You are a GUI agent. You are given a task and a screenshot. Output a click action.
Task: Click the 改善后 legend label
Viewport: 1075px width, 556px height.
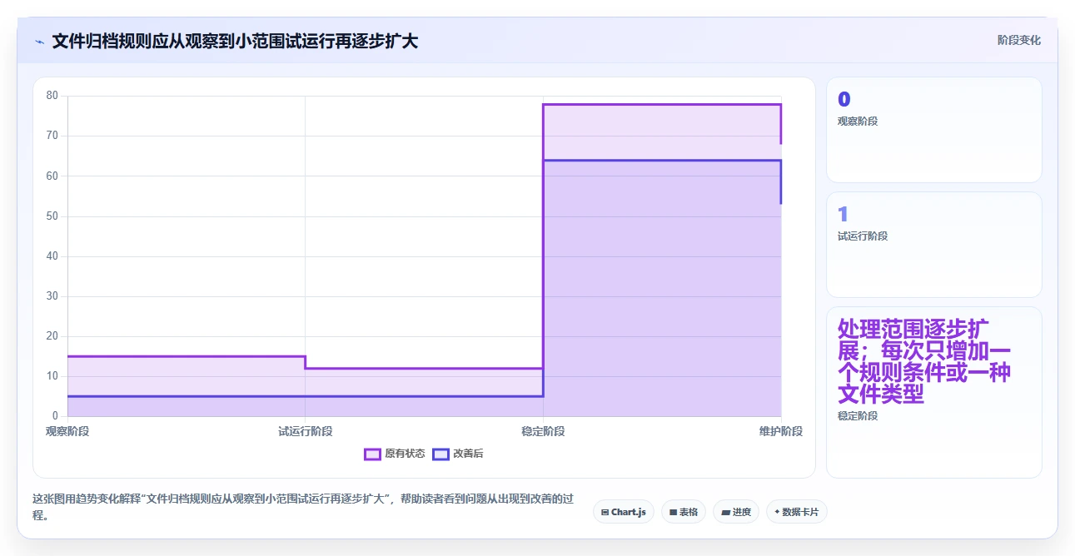[x=468, y=454]
